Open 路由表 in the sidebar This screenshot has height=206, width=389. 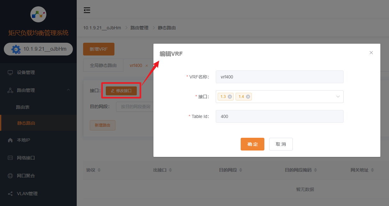(x=23, y=107)
